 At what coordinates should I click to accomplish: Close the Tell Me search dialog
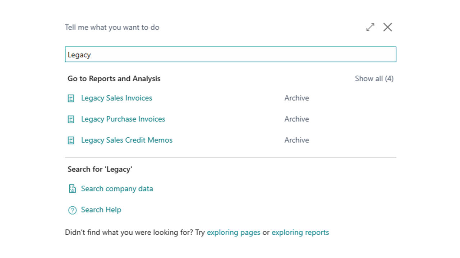387,27
